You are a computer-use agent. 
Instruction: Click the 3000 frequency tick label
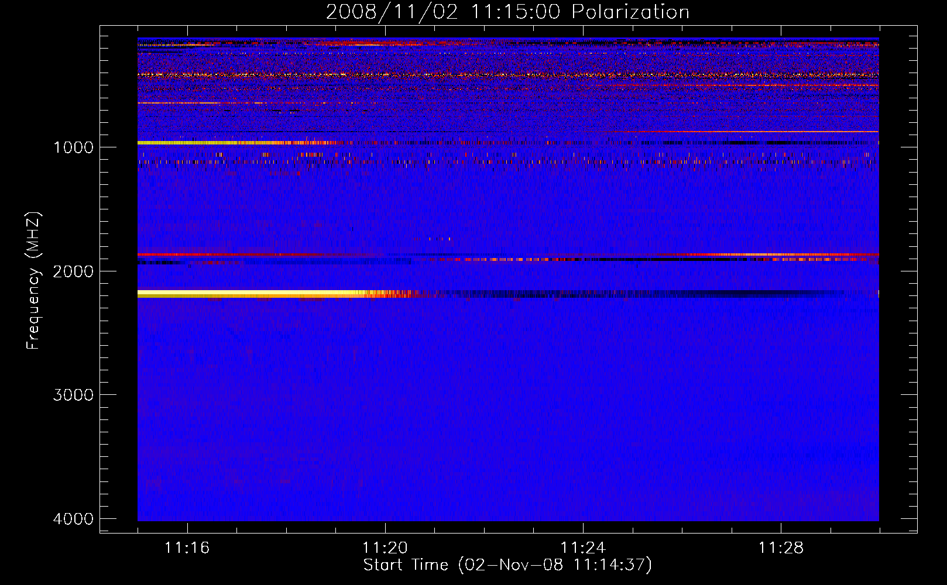coord(73,395)
